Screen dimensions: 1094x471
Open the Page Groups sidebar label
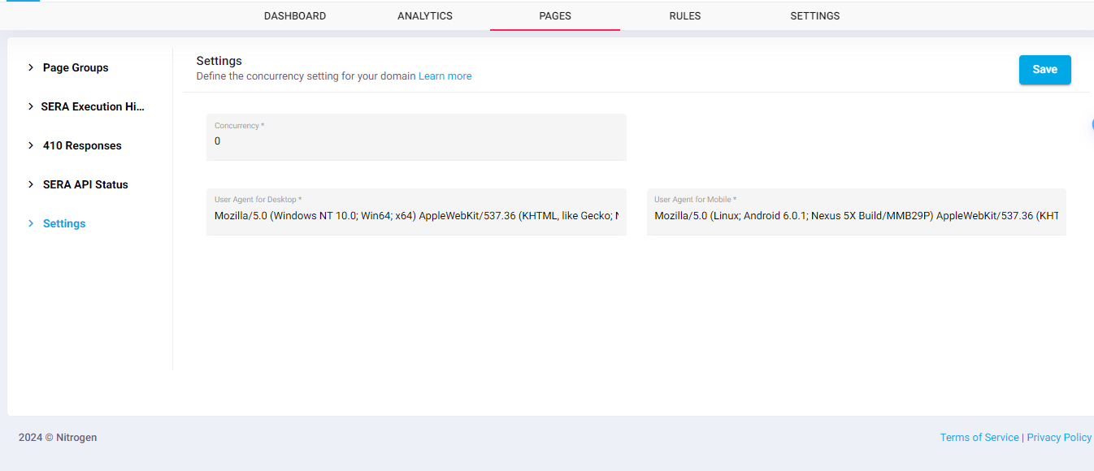click(x=76, y=68)
